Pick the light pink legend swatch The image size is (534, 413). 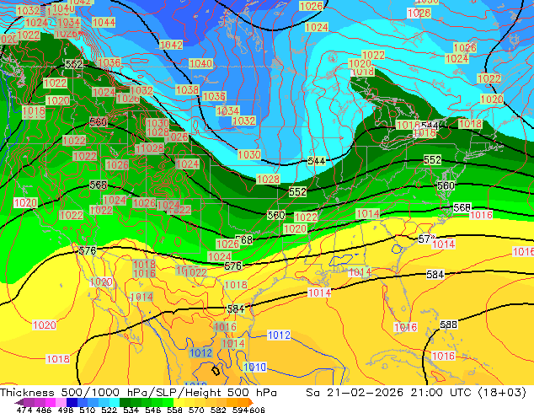[x=61, y=402]
